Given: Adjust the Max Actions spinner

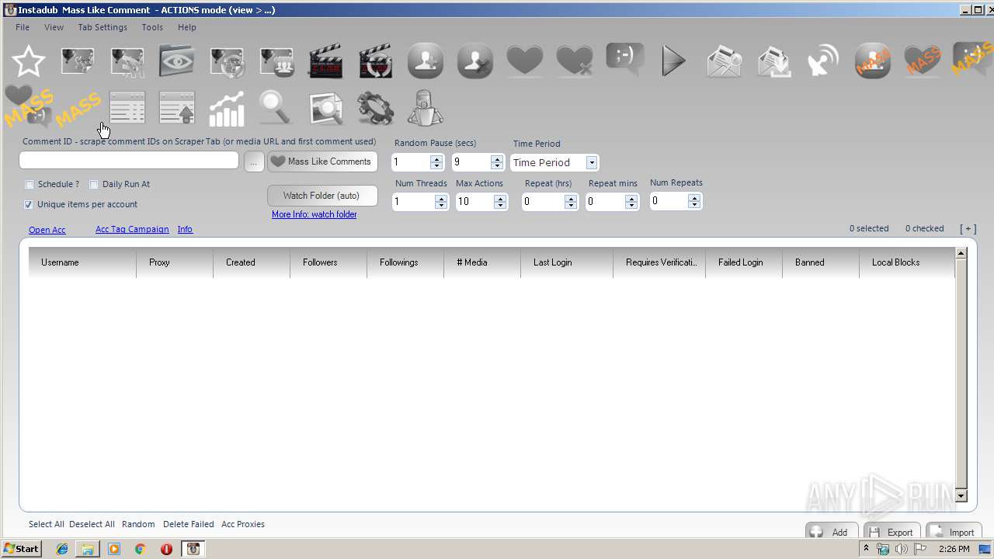Looking at the screenshot, I should pyautogui.click(x=500, y=202).
